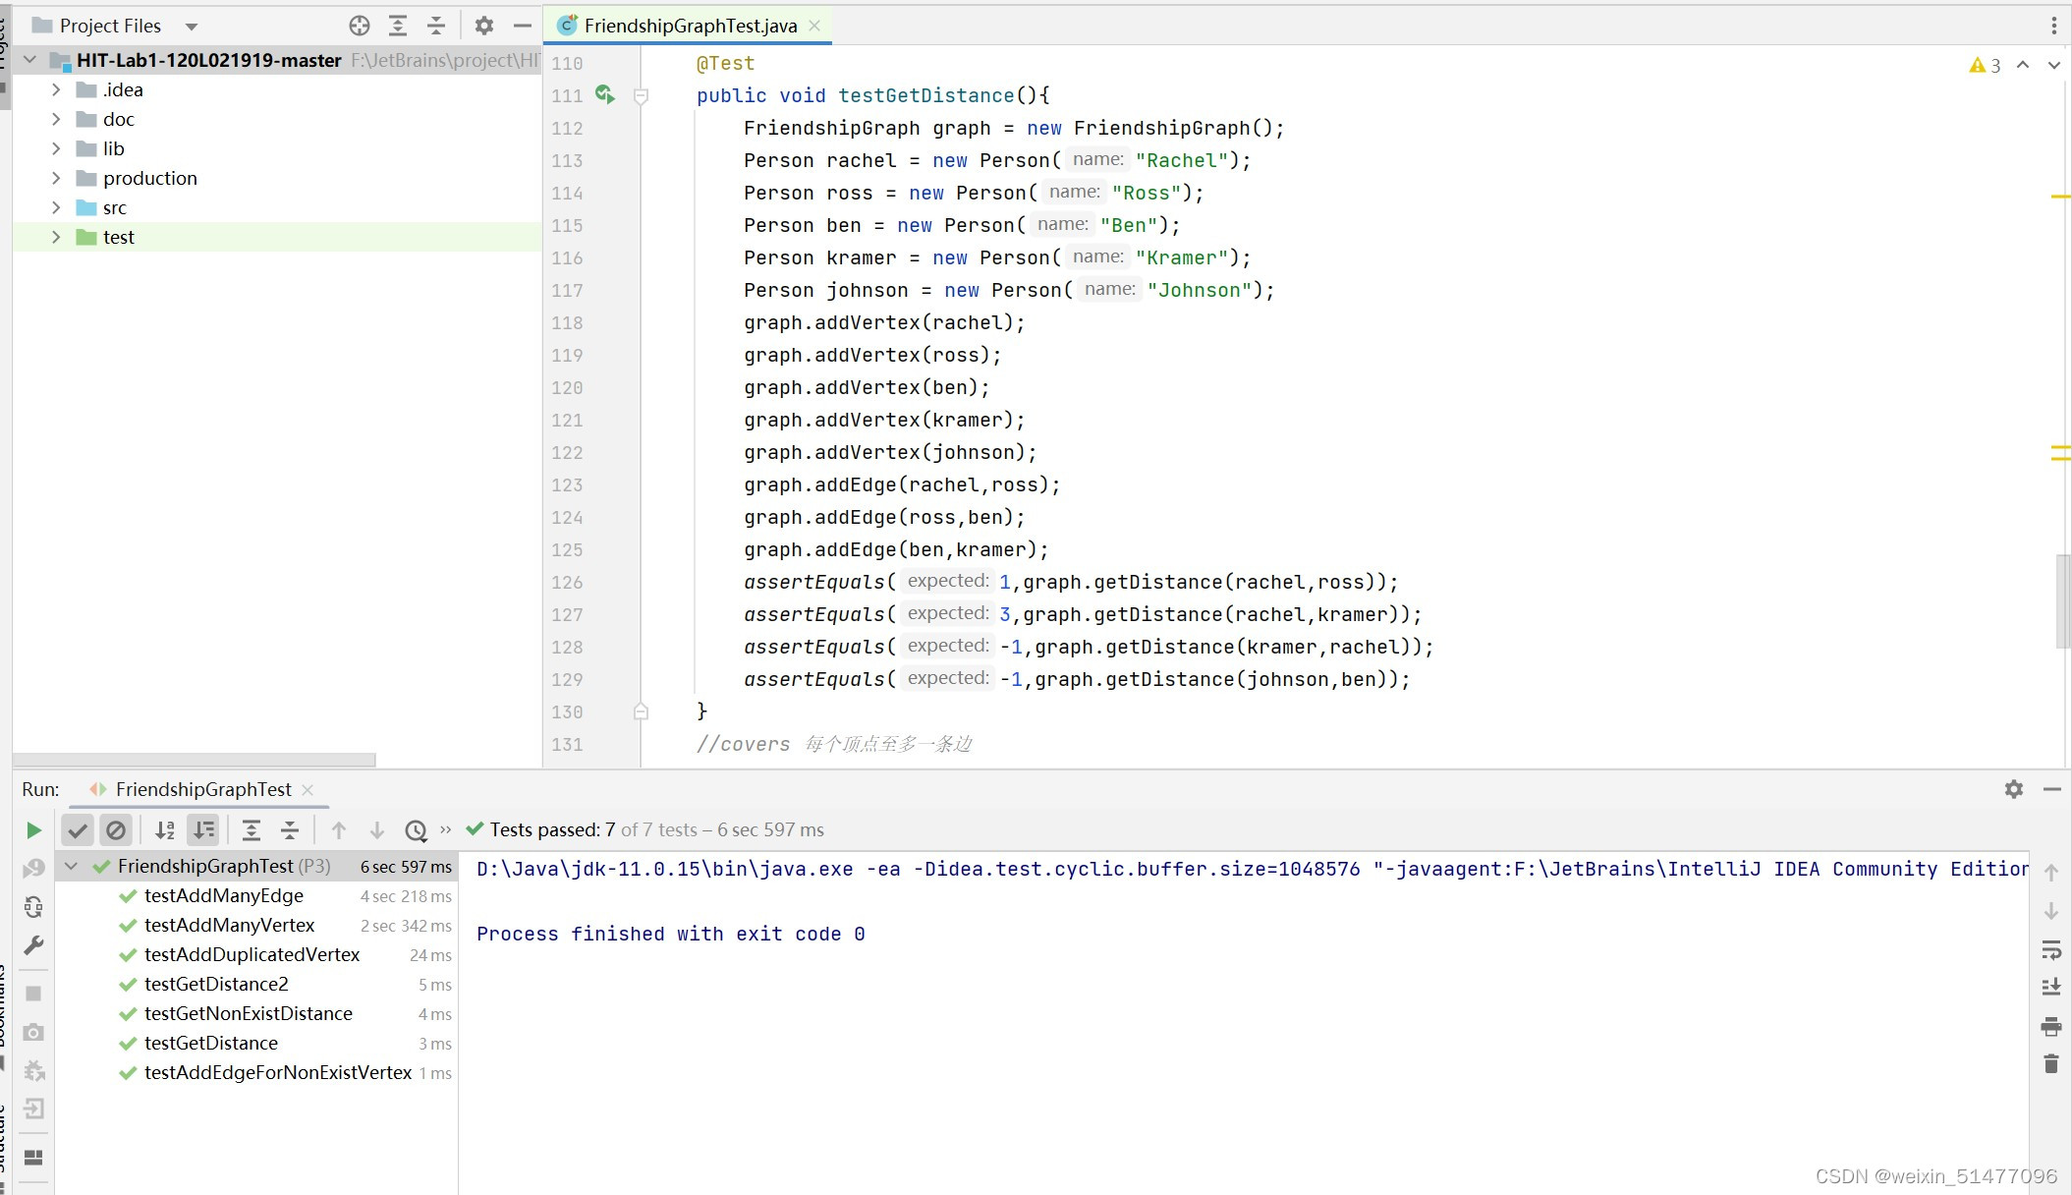The width and height of the screenshot is (2072, 1195).
Task: Show more test toolbar actions chevrons
Action: (x=446, y=829)
